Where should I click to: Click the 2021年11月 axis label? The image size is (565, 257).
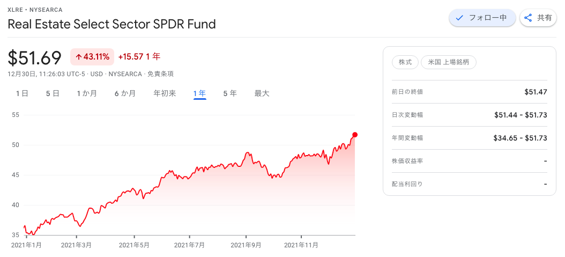(301, 245)
